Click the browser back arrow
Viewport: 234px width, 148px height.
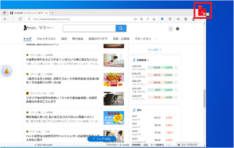(x=5, y=19)
